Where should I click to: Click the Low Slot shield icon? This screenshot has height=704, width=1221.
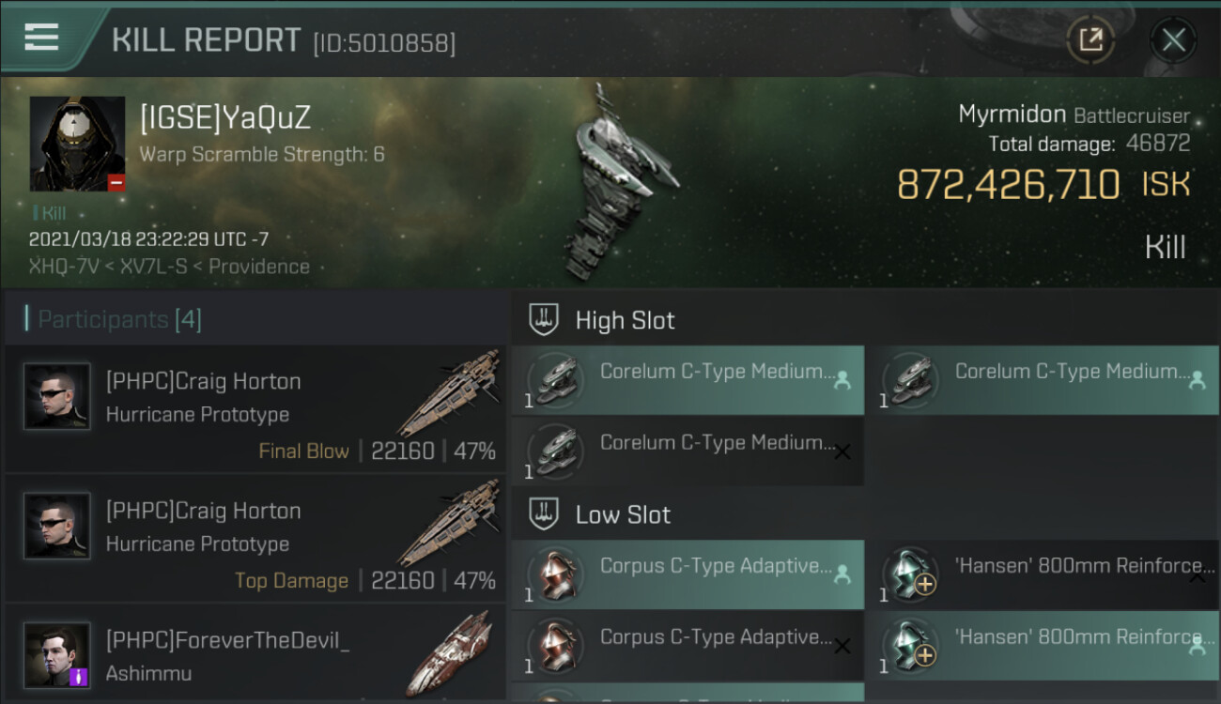[544, 514]
